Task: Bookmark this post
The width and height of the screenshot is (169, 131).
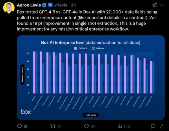Action: (x=153, y=126)
